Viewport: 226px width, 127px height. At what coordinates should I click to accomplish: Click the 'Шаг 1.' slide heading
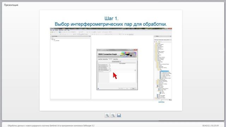[111, 18]
